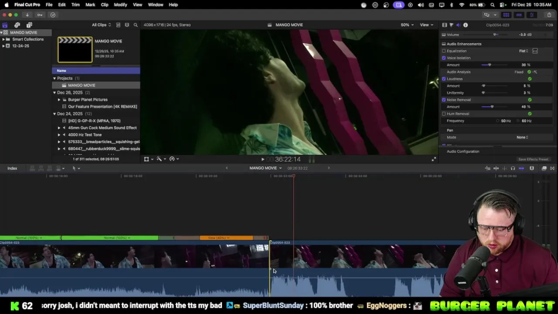Open the Equalization Flat preset dropdown

tap(524, 51)
